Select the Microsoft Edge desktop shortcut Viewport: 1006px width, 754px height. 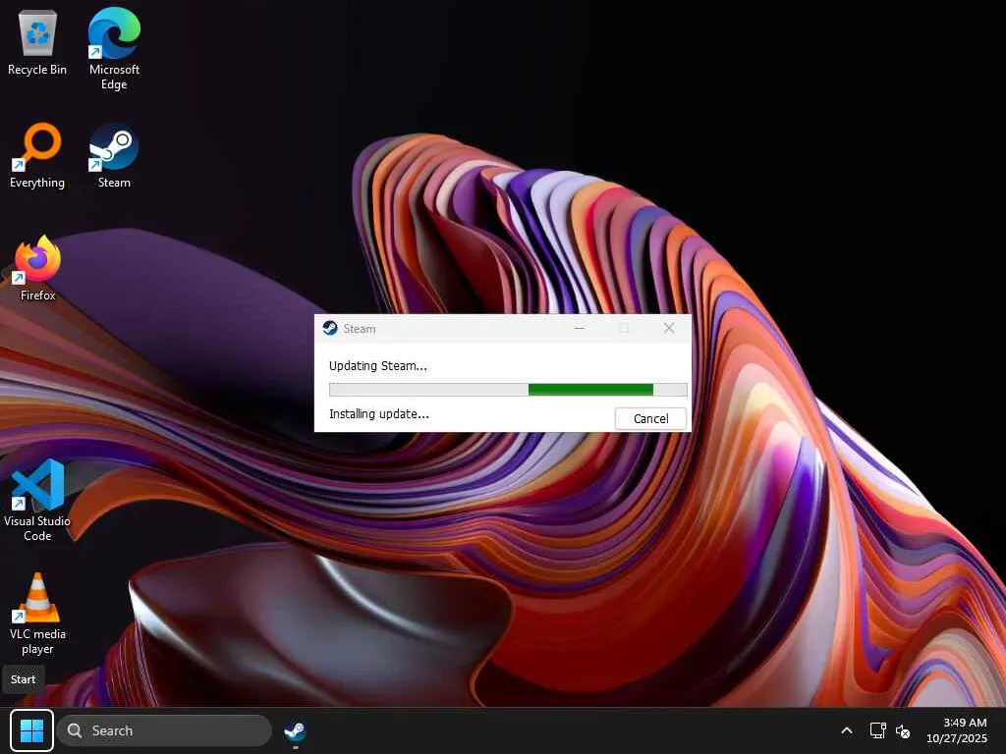tap(114, 49)
